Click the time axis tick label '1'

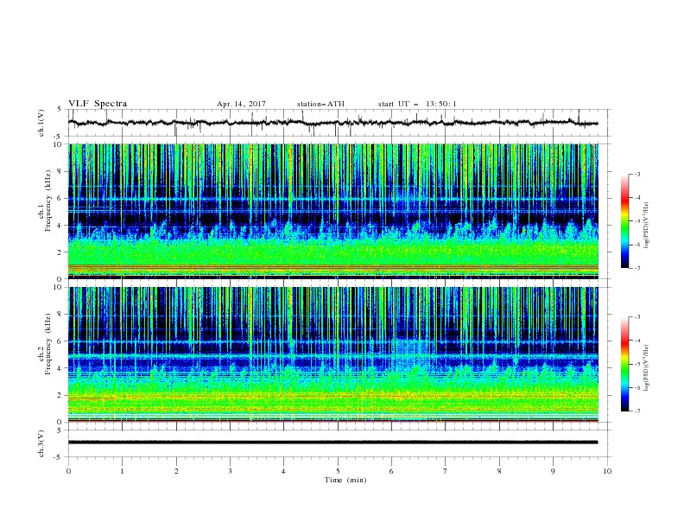[x=122, y=471]
